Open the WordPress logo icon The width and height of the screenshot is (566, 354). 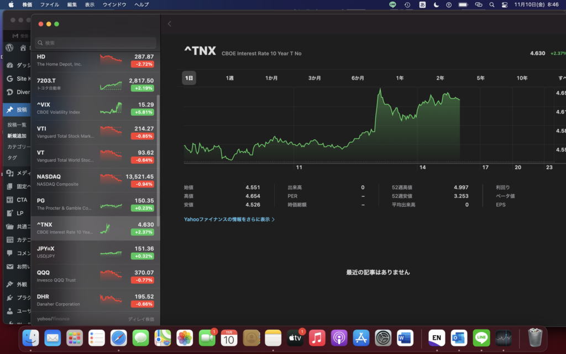point(9,48)
